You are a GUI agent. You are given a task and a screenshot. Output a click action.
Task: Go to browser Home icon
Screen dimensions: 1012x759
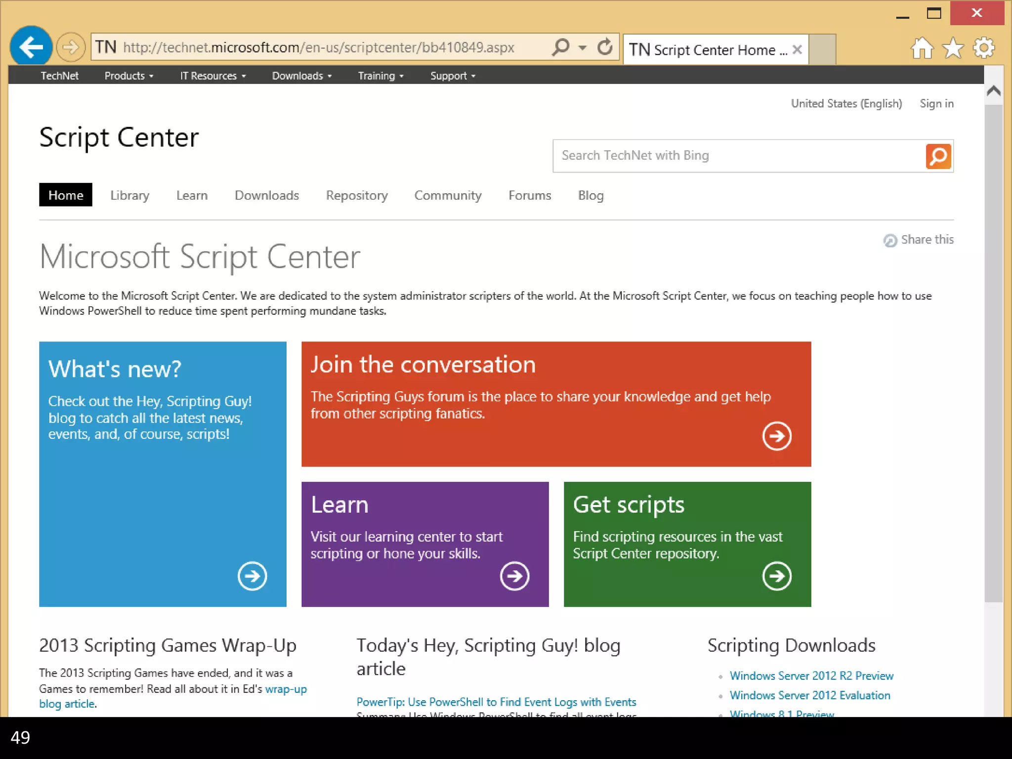point(922,48)
